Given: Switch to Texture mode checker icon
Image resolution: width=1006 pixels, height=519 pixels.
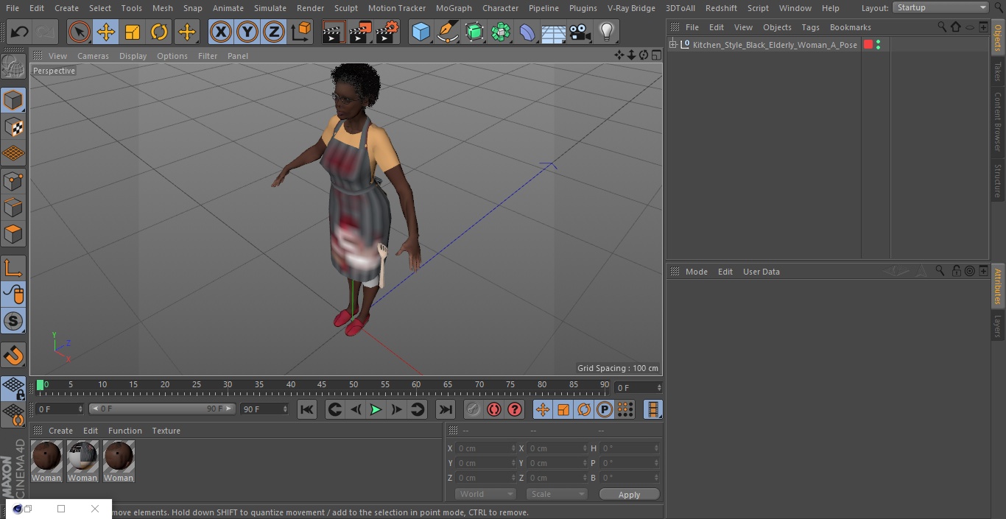Looking at the screenshot, I should [13, 127].
